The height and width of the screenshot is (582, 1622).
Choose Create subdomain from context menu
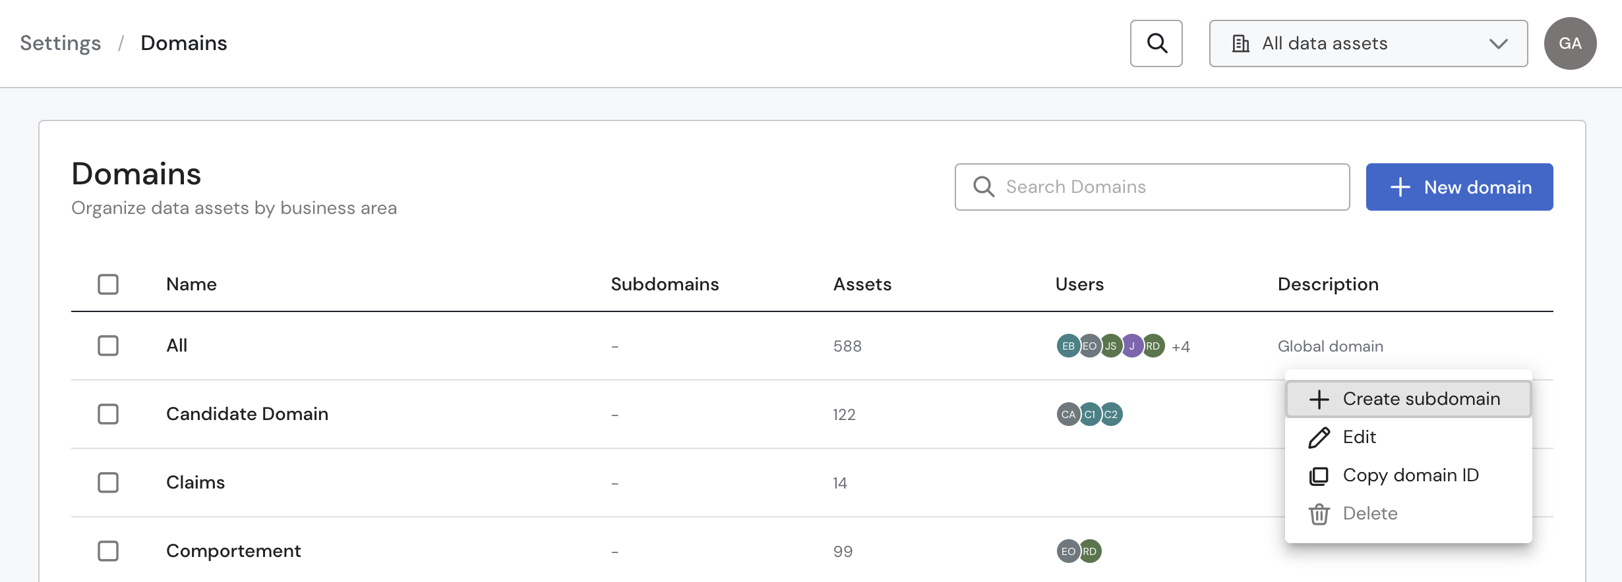click(1408, 399)
